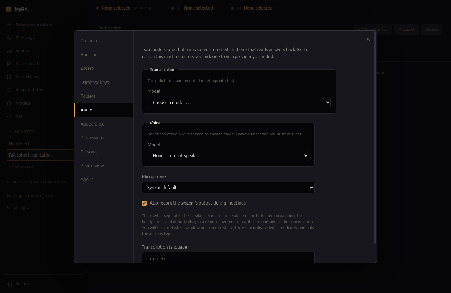Collapse the FALL COHORT REPLICATION section
Image resolution: width=451 pixels, height=293 pixels.
coord(36,182)
